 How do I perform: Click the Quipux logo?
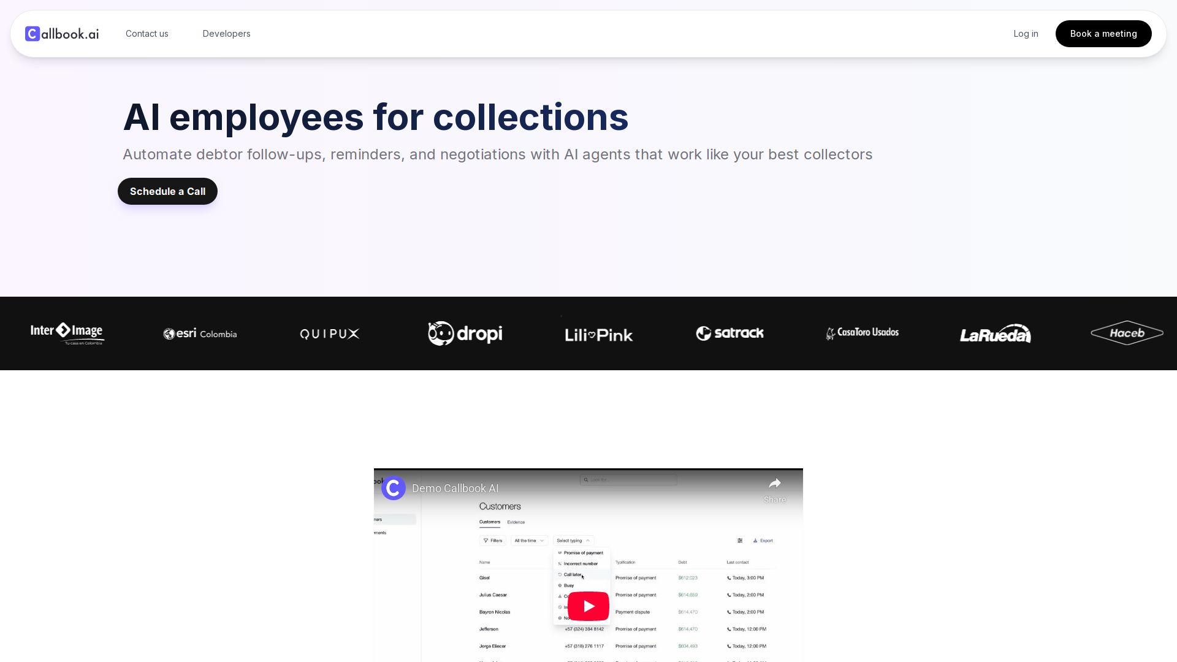tap(329, 333)
